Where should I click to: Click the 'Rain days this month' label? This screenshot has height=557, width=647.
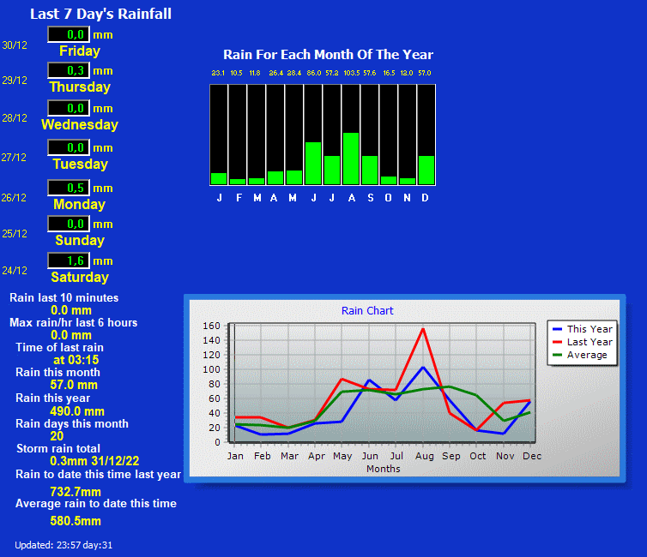point(72,424)
